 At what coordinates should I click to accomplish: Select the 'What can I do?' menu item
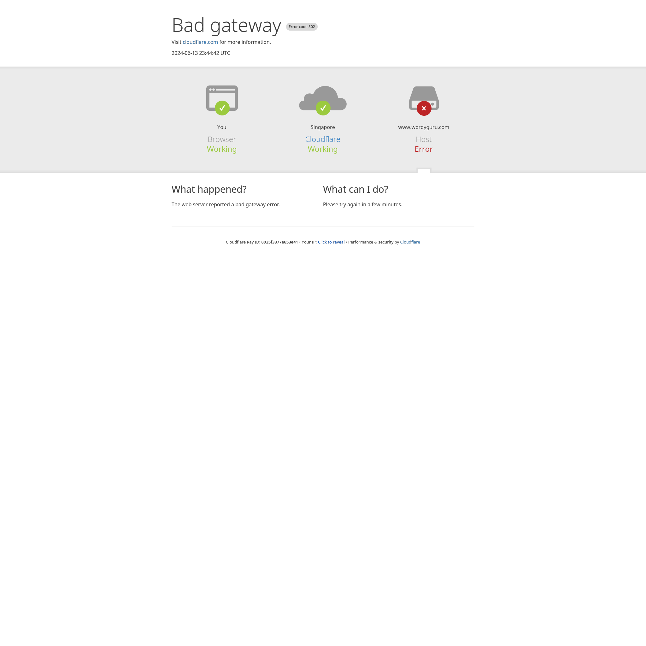pos(355,189)
